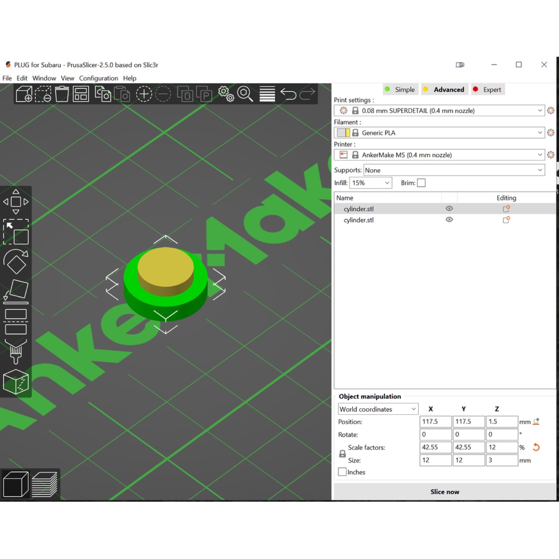The height and width of the screenshot is (559, 559).
Task: Open settings via the gears toolbar icon
Action: tap(226, 94)
